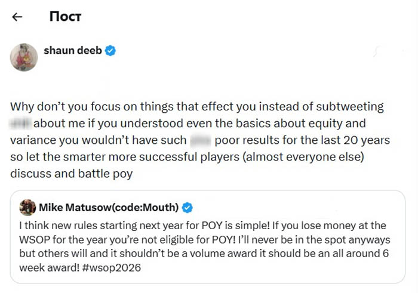Click the word 'subtweeting' in the post
The height and width of the screenshot is (293, 418).
click(350, 107)
